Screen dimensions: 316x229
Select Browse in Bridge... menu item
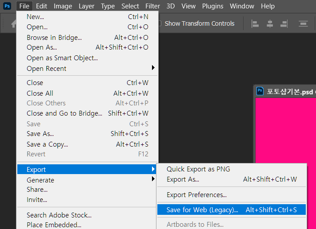(x=87, y=38)
